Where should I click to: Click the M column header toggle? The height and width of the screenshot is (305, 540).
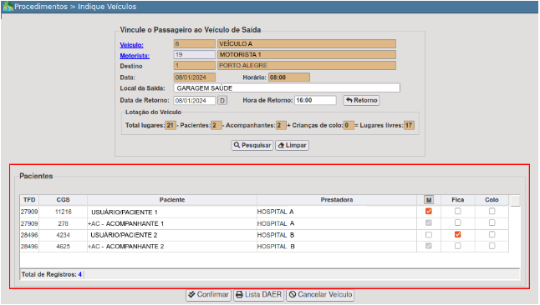429,200
